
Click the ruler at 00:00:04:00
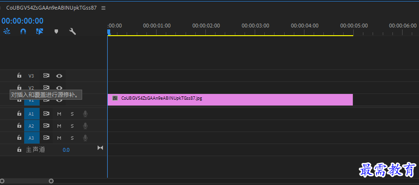[x=304, y=26]
